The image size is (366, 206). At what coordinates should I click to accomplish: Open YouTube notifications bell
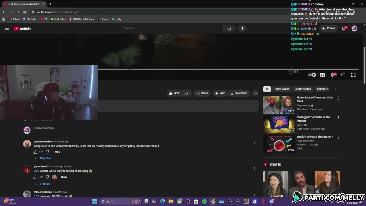tap(344, 28)
